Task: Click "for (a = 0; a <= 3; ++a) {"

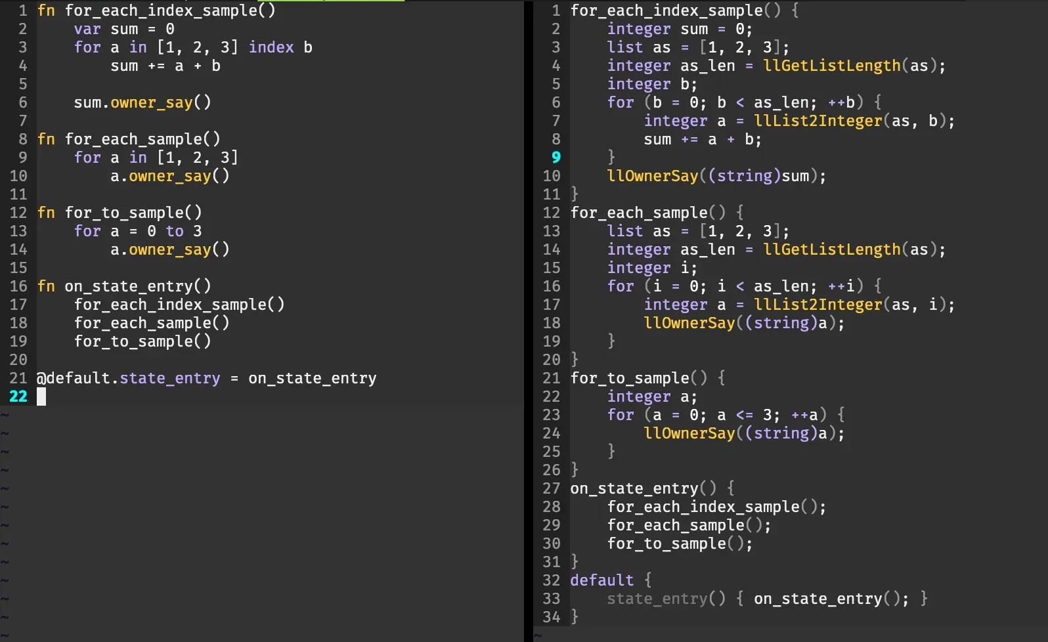Action: (726, 415)
